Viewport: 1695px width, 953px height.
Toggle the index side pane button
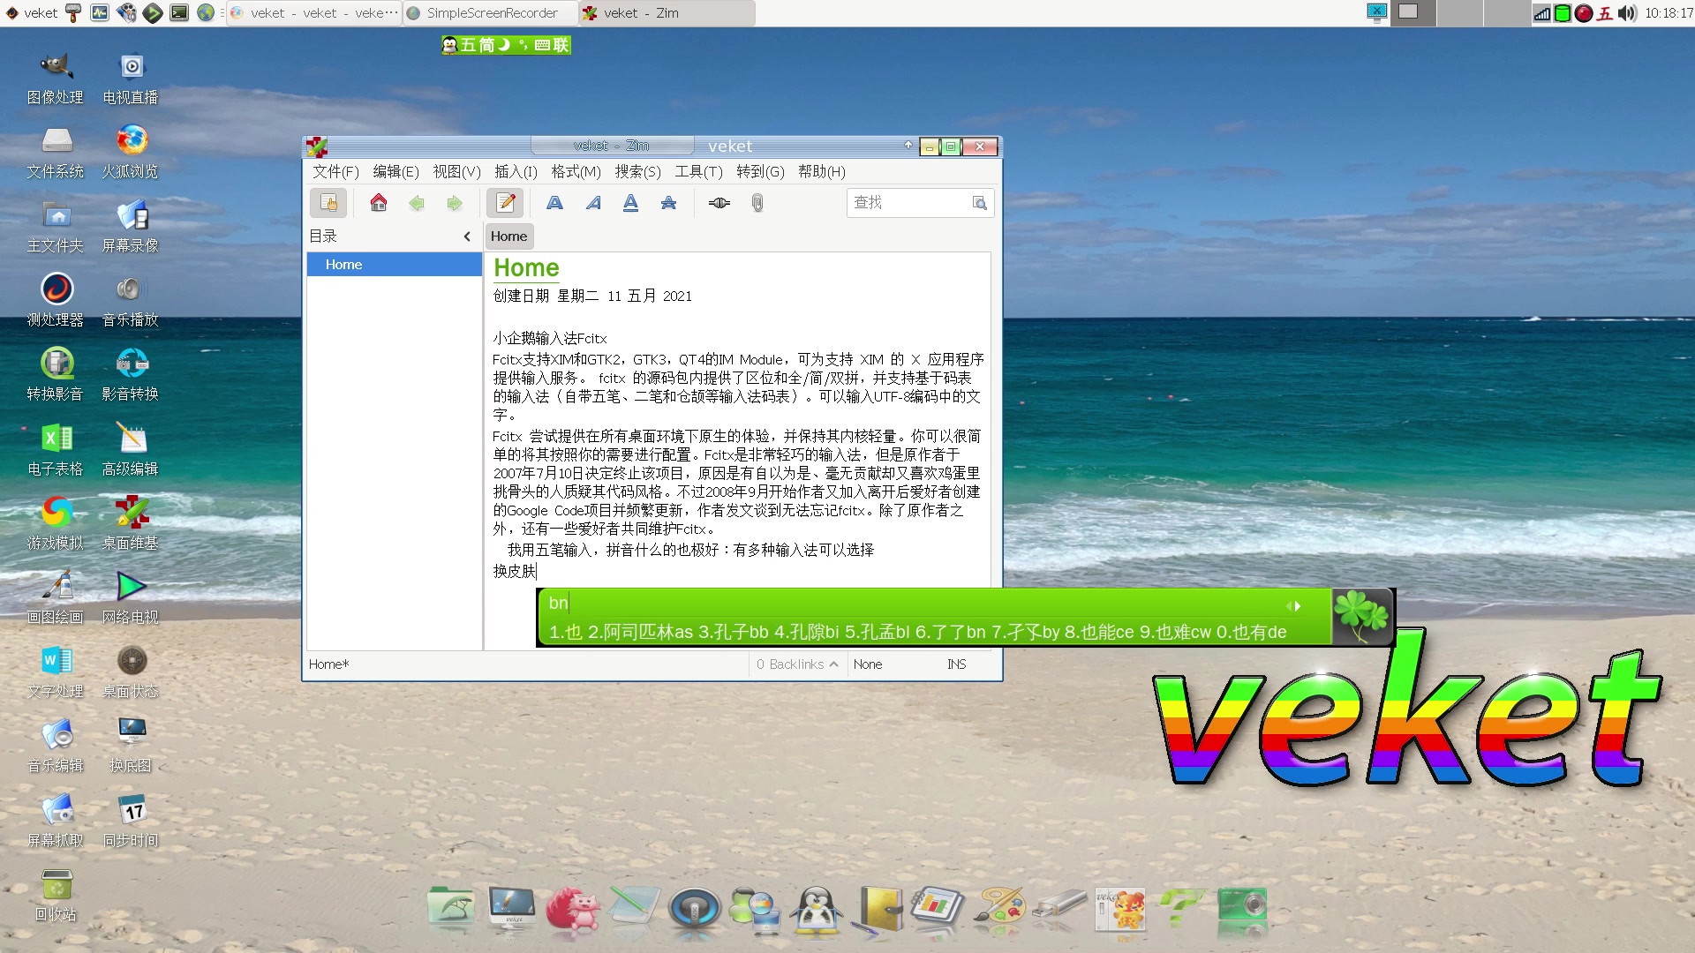coord(328,203)
